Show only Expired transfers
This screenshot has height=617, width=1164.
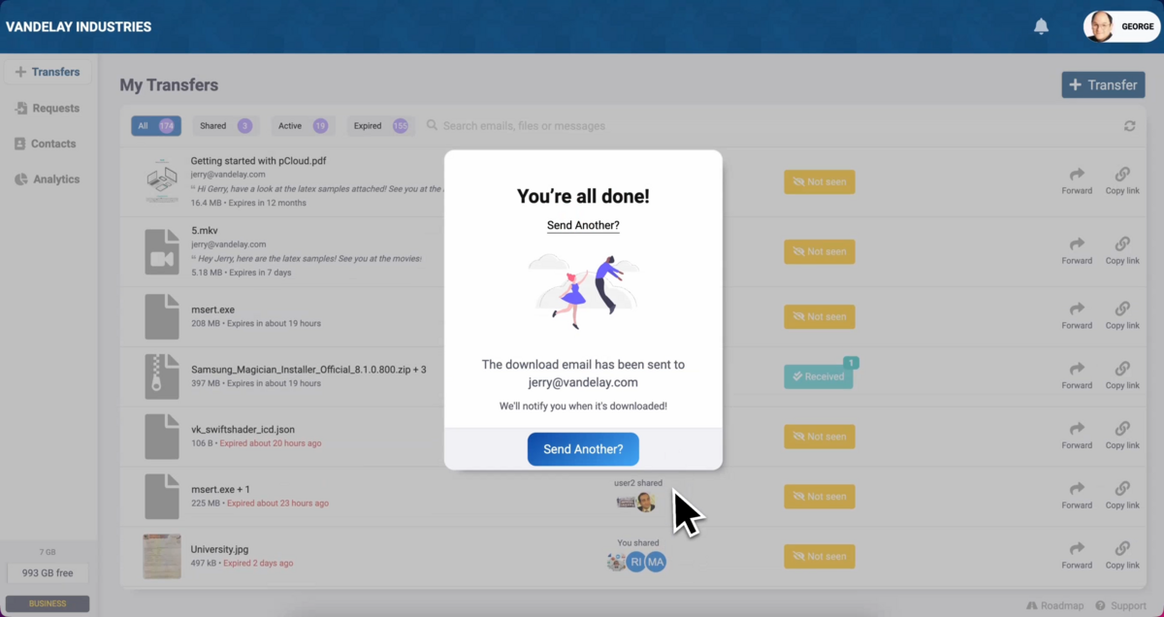click(x=380, y=126)
